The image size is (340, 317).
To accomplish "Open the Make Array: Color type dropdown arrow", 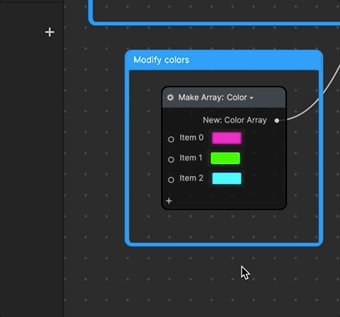I will pyautogui.click(x=252, y=98).
